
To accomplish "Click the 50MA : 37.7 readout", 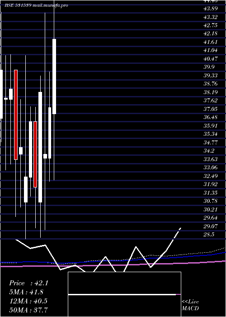I will point(28,310).
